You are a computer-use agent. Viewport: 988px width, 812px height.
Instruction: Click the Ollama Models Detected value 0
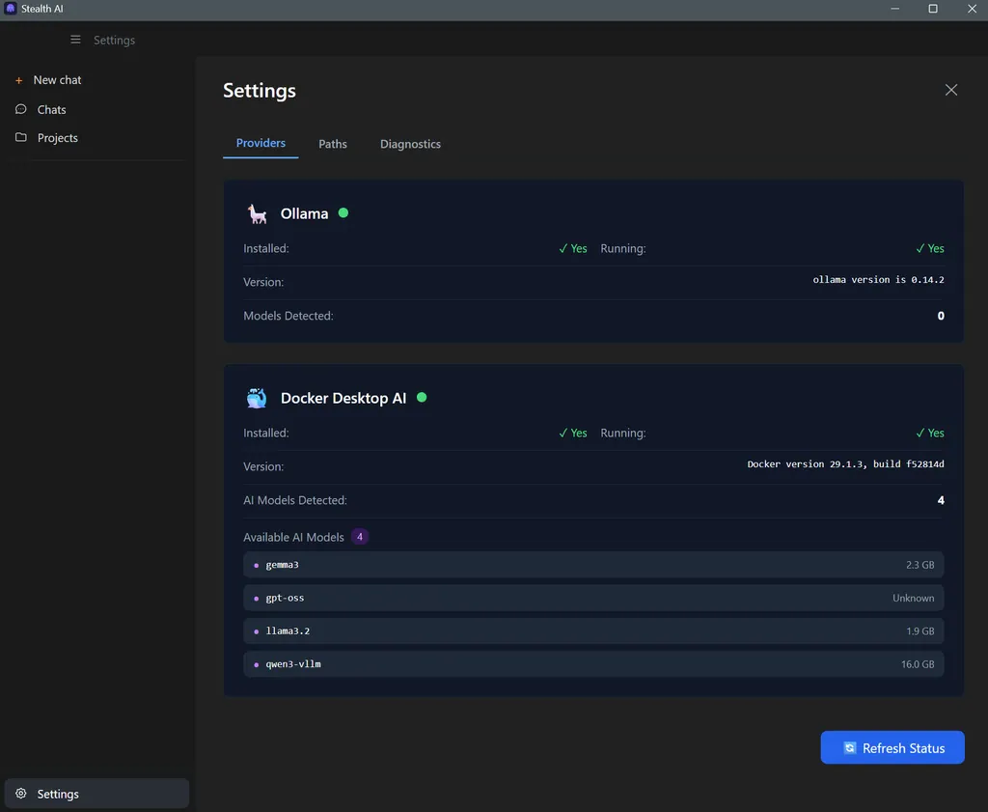click(941, 316)
